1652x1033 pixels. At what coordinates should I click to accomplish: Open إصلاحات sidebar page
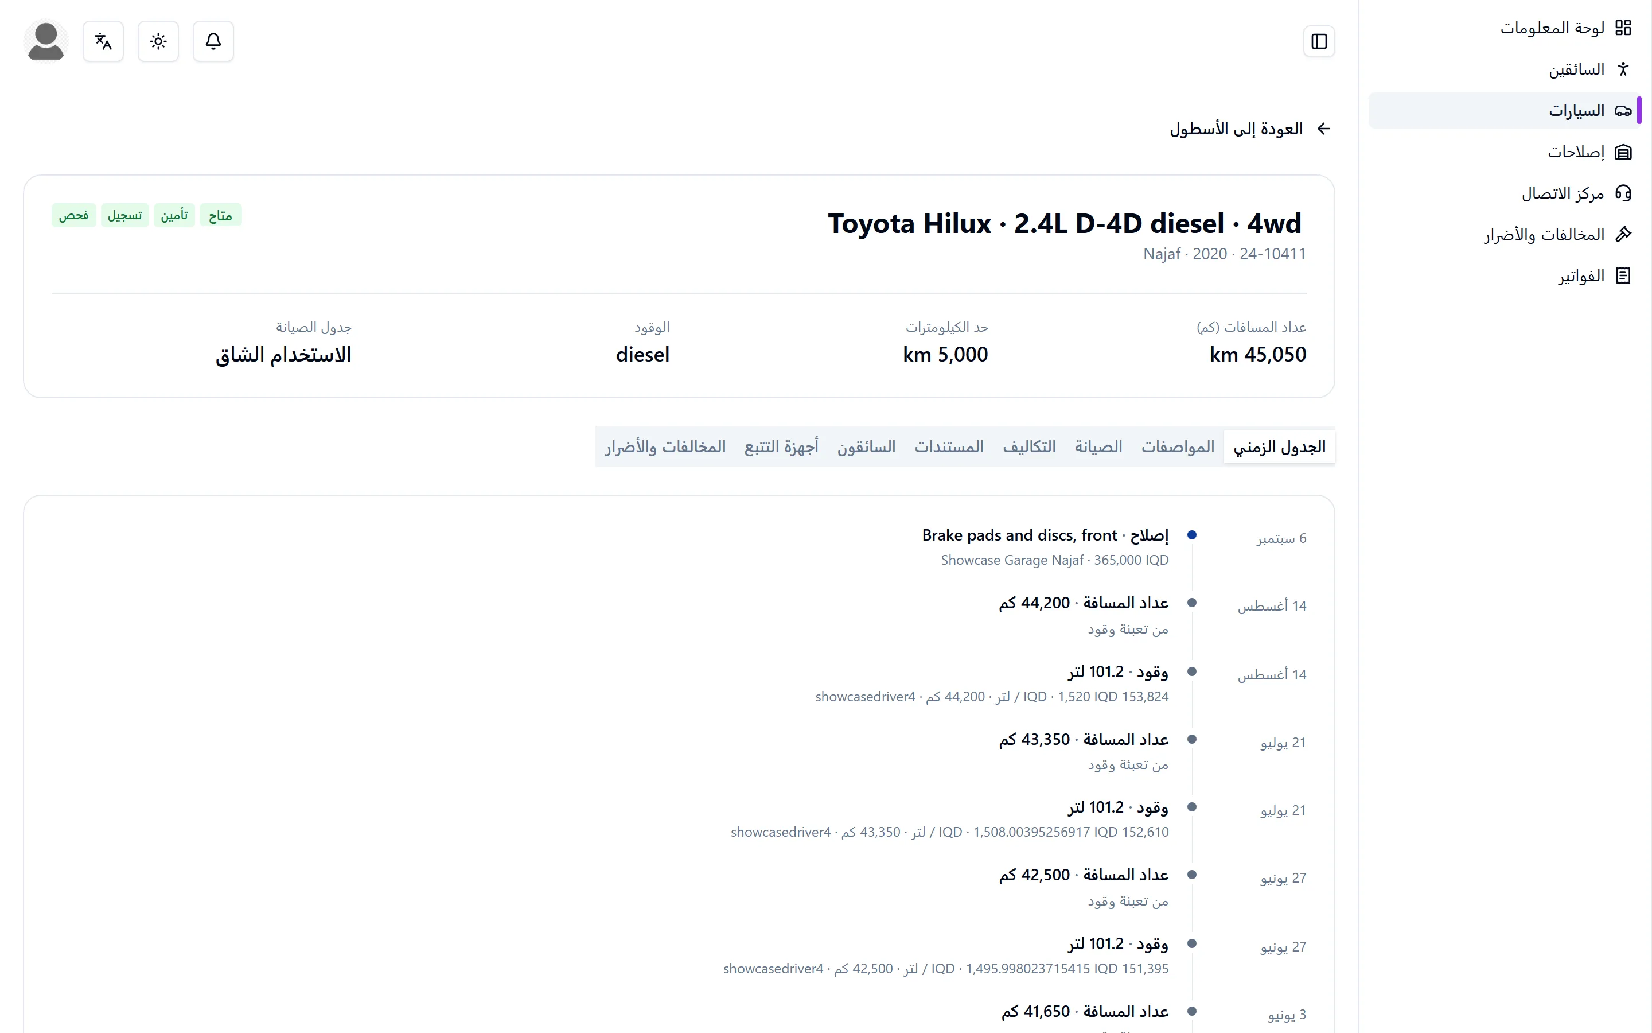coord(1505,152)
